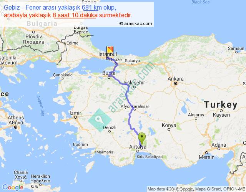Image resolution: width=246 pixels, height=192 pixels.
Task: Click the teal diamond location watermark icon
Action: pyautogui.click(x=100, y=120)
